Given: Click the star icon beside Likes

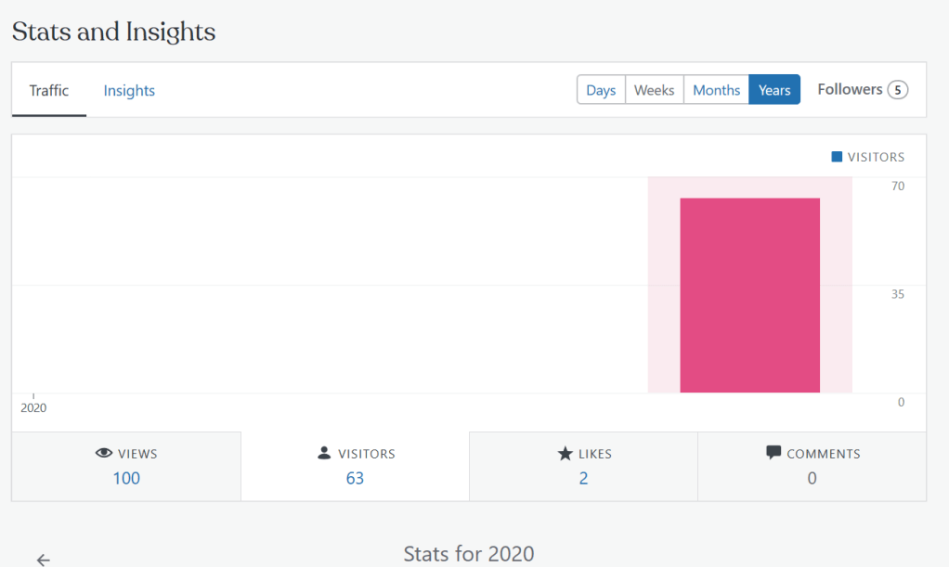Looking at the screenshot, I should pos(565,454).
